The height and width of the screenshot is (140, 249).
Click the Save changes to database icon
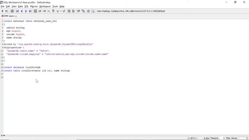[35, 11]
